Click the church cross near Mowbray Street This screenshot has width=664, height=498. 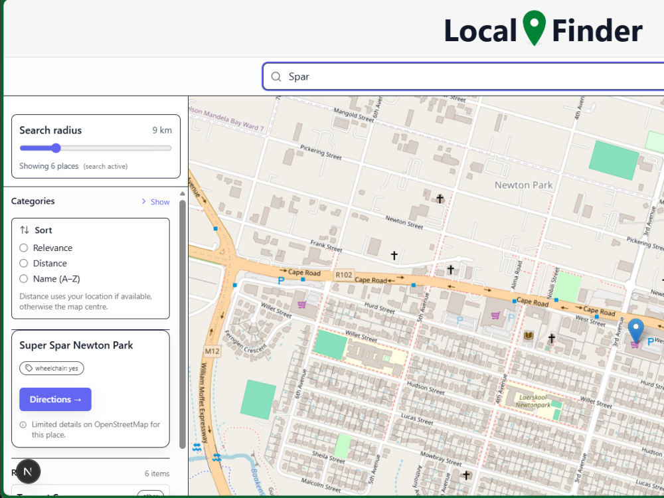(466, 475)
